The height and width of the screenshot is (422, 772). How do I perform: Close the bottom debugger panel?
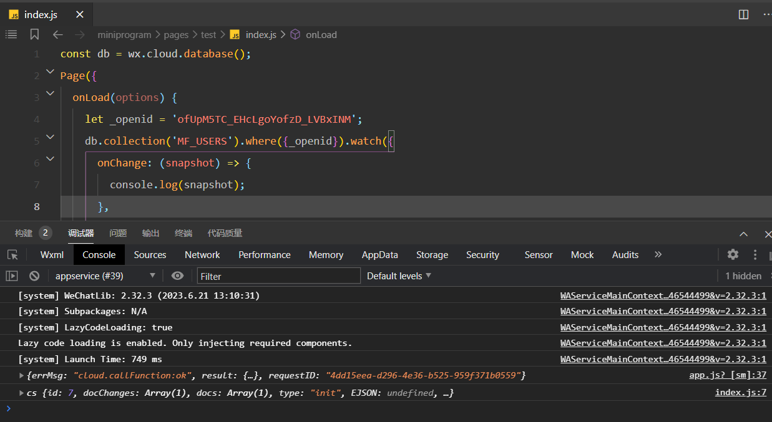click(x=767, y=234)
